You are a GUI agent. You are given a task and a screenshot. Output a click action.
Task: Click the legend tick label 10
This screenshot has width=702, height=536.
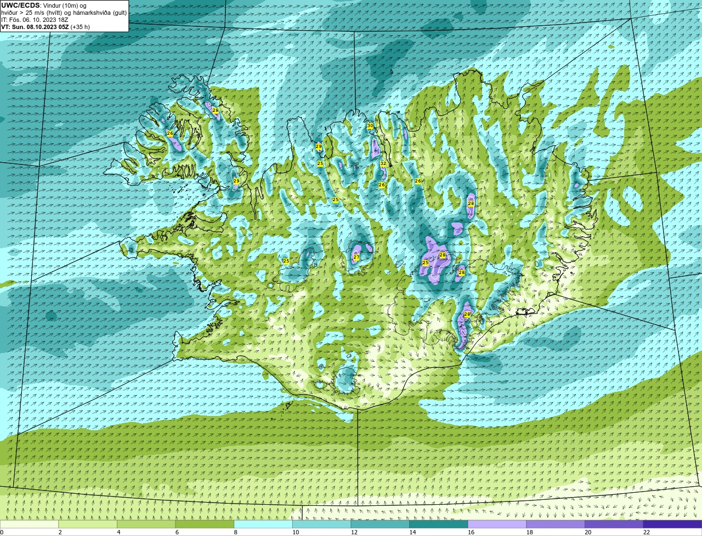click(x=296, y=532)
